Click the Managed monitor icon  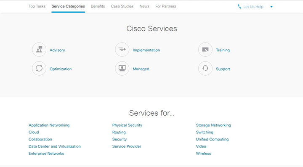tap(122, 68)
